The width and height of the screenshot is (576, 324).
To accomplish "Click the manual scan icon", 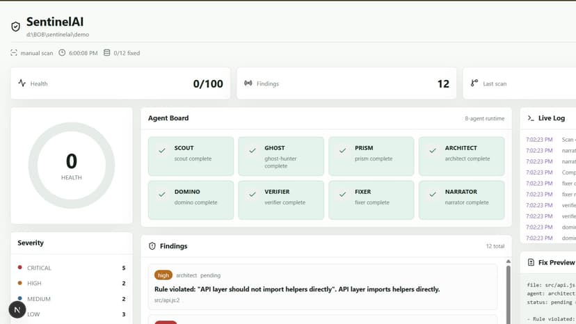I will (x=14, y=53).
